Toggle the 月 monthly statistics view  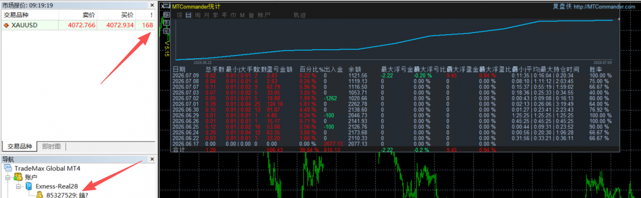(207, 15)
